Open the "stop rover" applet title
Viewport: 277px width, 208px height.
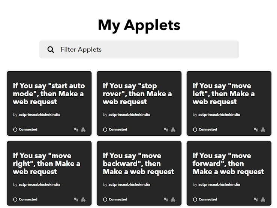[137, 94]
